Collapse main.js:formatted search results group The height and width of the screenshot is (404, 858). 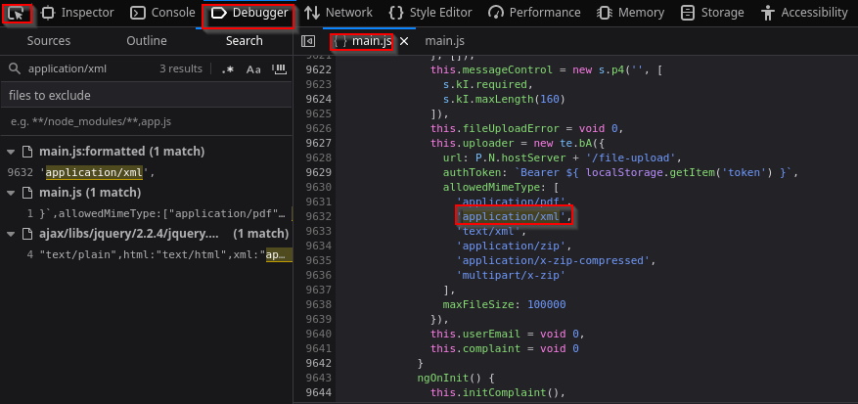(12, 152)
